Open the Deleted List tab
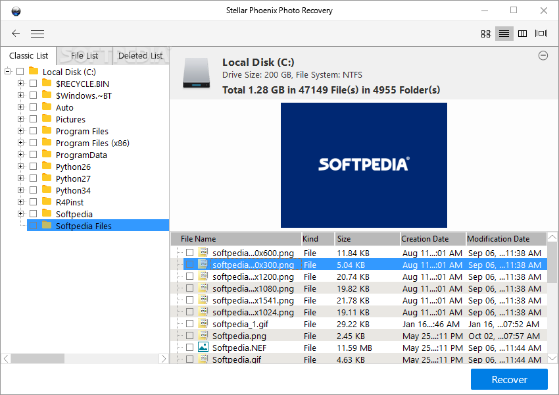The height and width of the screenshot is (395, 559). tap(141, 56)
